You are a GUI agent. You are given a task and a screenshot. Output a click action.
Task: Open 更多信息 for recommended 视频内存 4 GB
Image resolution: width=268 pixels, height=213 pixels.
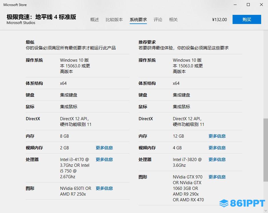click(217, 148)
